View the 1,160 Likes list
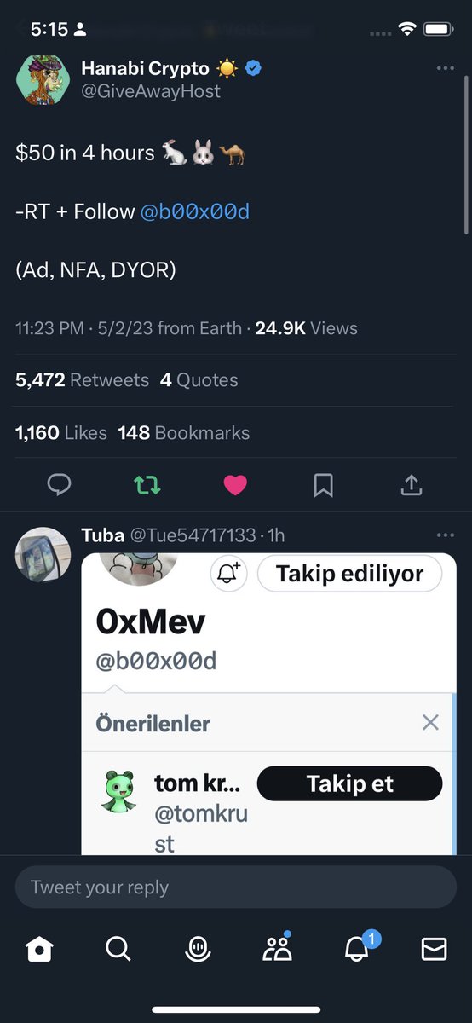 [x=61, y=433]
